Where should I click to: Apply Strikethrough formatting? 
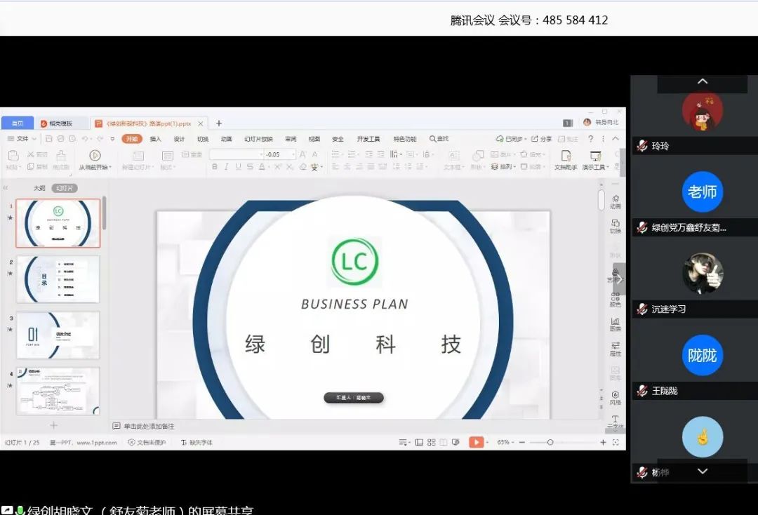(x=250, y=167)
